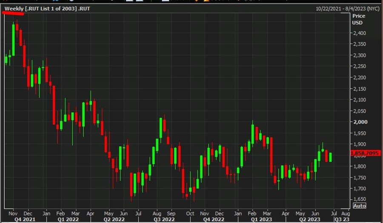Click the Q4 2022 quarter label
Image resolution: width=383 pixels, height=223 pixels.
coord(214,220)
